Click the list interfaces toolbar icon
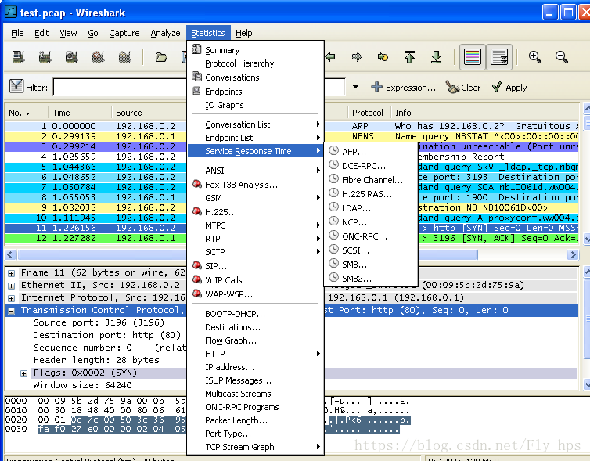Screen dimensions: 590x461 [x=18, y=57]
